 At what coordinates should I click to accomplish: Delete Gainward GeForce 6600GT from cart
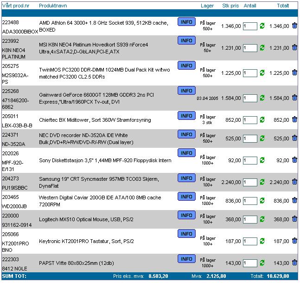pyautogui.click(x=294, y=98)
